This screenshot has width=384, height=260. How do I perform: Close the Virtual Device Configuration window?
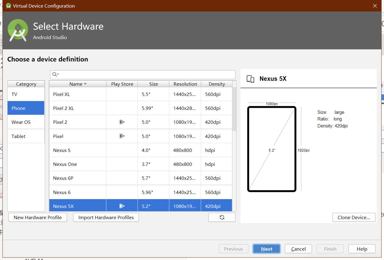click(x=375, y=6)
